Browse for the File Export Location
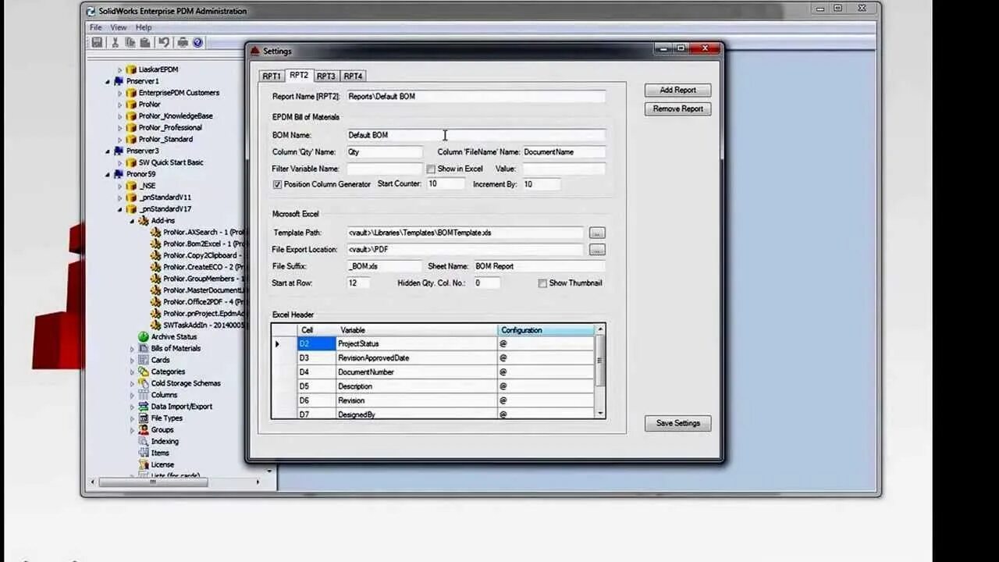This screenshot has height=562, width=999. 597,250
